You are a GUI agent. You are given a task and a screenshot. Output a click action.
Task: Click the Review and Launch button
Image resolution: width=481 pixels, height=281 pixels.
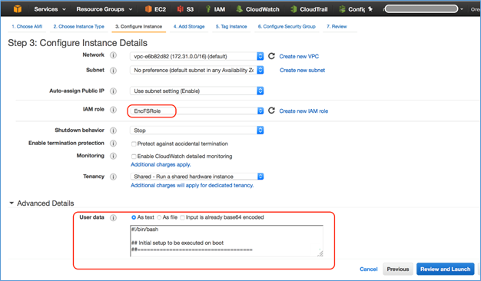445,269
